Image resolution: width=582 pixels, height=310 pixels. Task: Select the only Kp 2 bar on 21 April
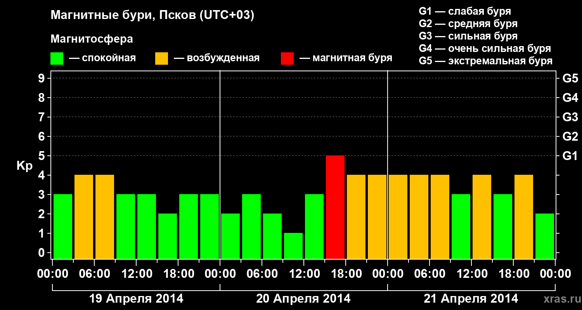click(545, 236)
